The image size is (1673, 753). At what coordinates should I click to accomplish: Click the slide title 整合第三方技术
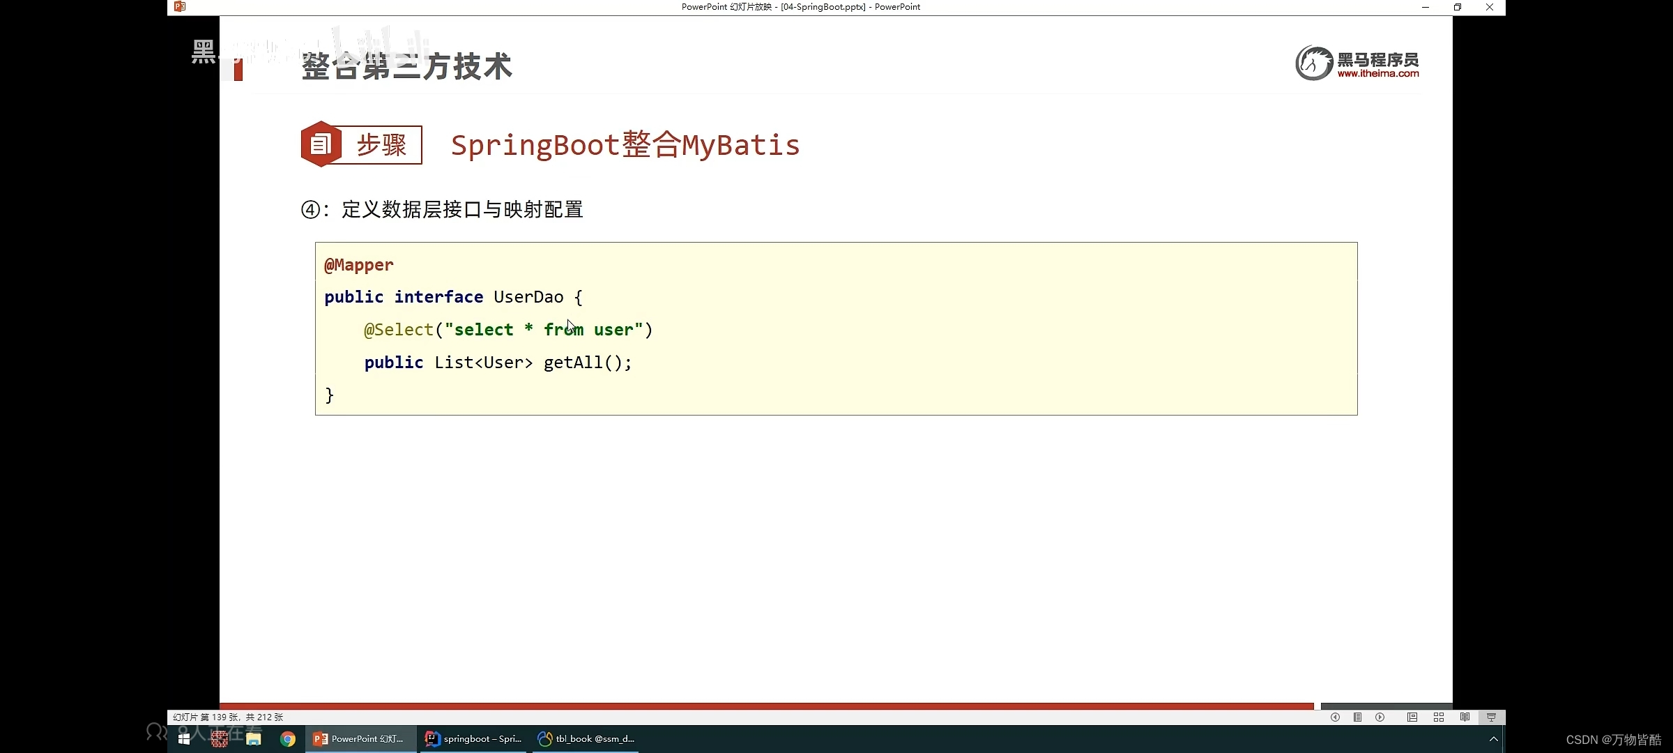pyautogui.click(x=406, y=66)
